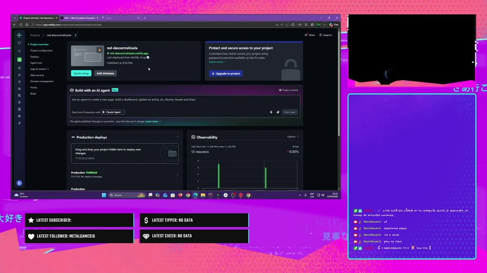Click the Add database button
The image size is (487, 273).
click(x=105, y=73)
